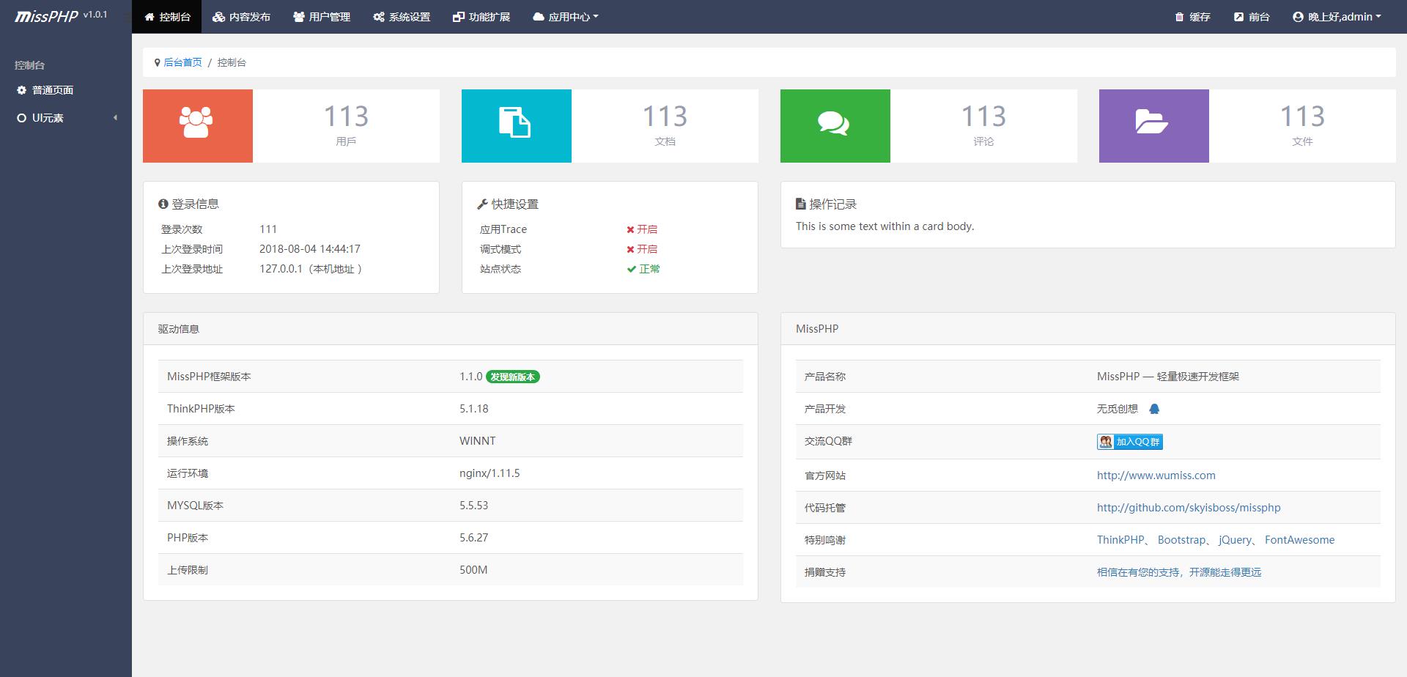Click the document icon beside 操作记录

pos(801,204)
